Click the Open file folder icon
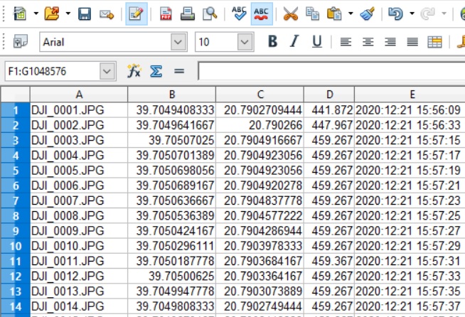 (52, 14)
